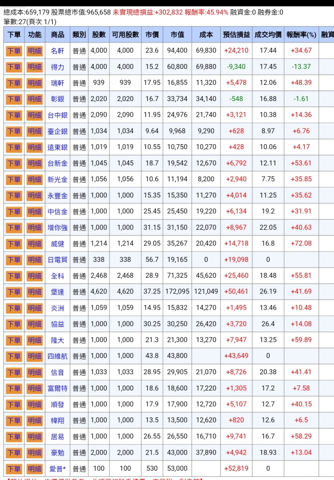Click 下單 button for 得力 row
The width and height of the screenshot is (334, 480).
click(x=14, y=67)
